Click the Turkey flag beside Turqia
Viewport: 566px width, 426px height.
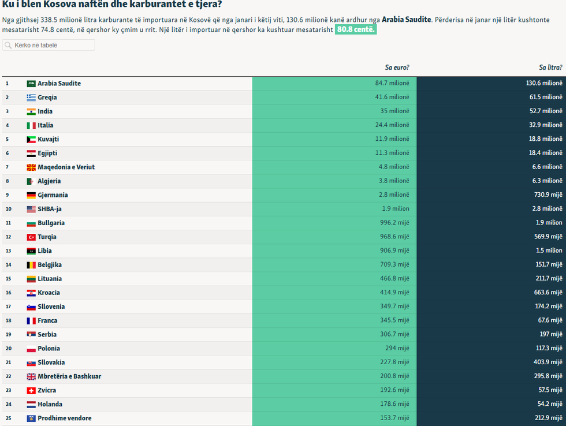pyautogui.click(x=31, y=237)
